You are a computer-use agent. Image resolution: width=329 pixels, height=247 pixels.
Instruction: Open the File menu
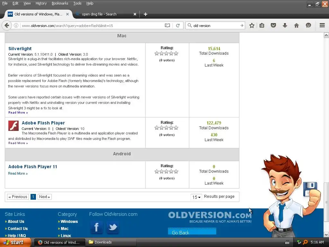(x=5, y=3)
